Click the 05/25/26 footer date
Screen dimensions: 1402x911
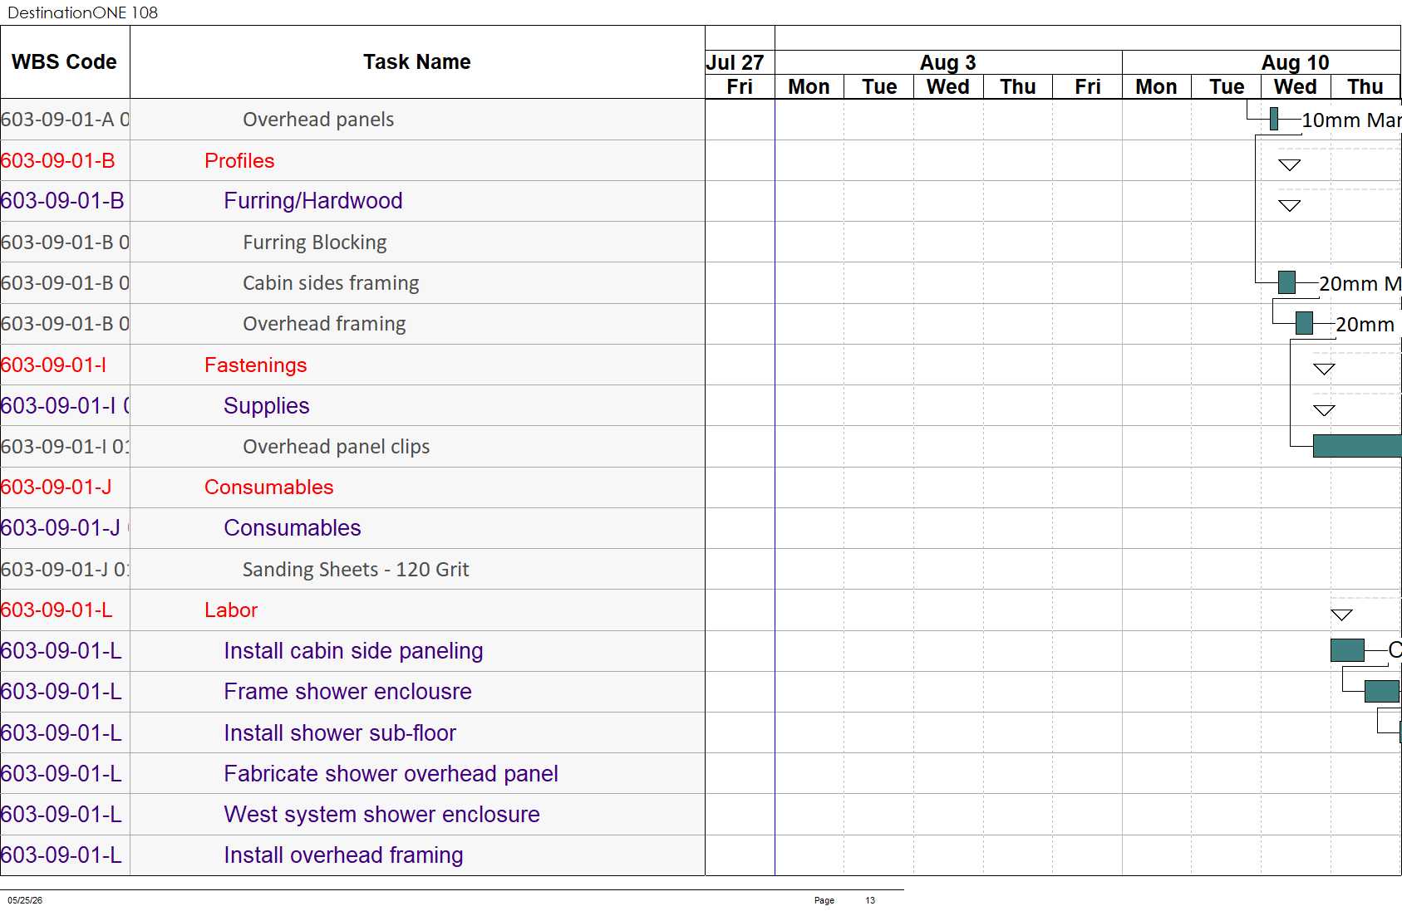coord(25,900)
